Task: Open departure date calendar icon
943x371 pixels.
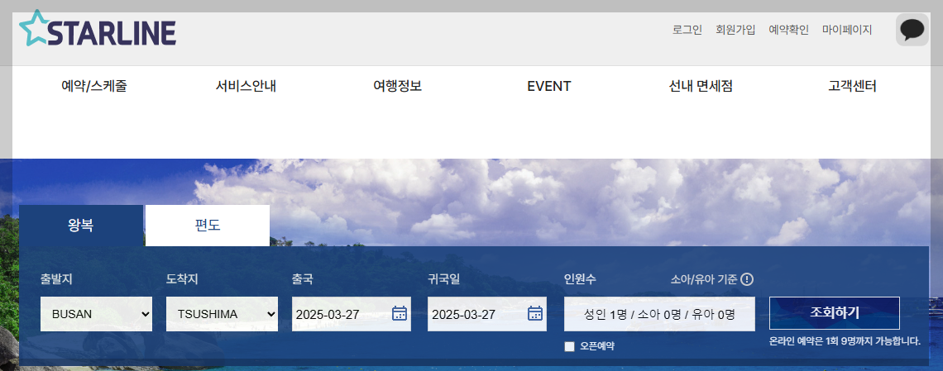Action: 400,313
